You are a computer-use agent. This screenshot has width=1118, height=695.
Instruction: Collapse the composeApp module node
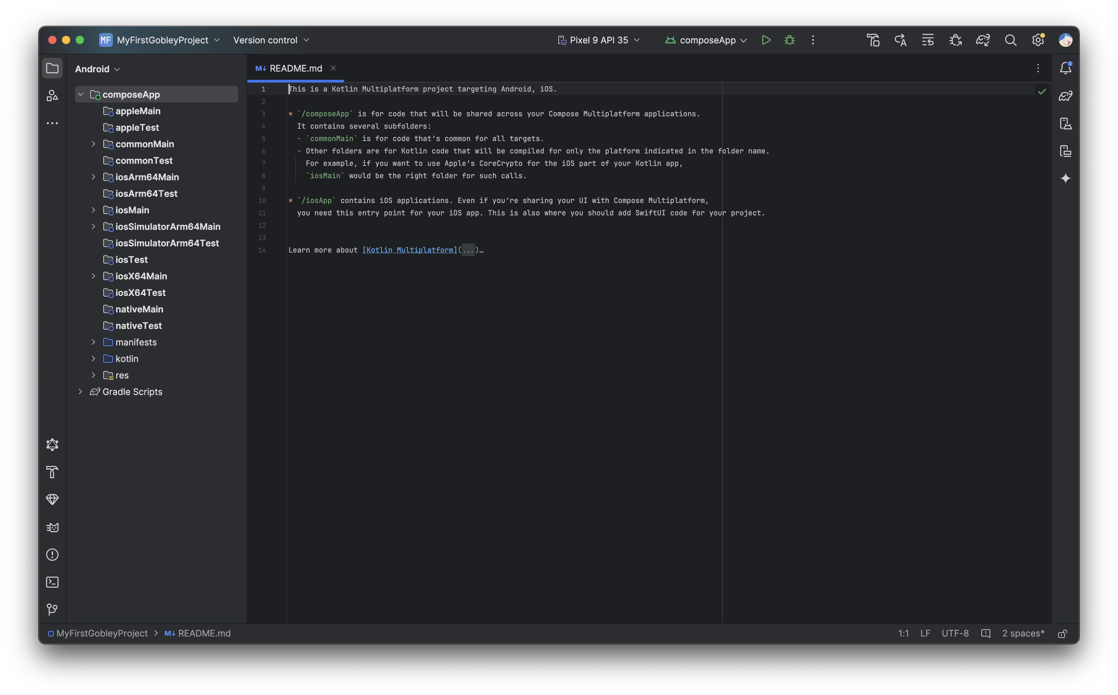(x=81, y=94)
